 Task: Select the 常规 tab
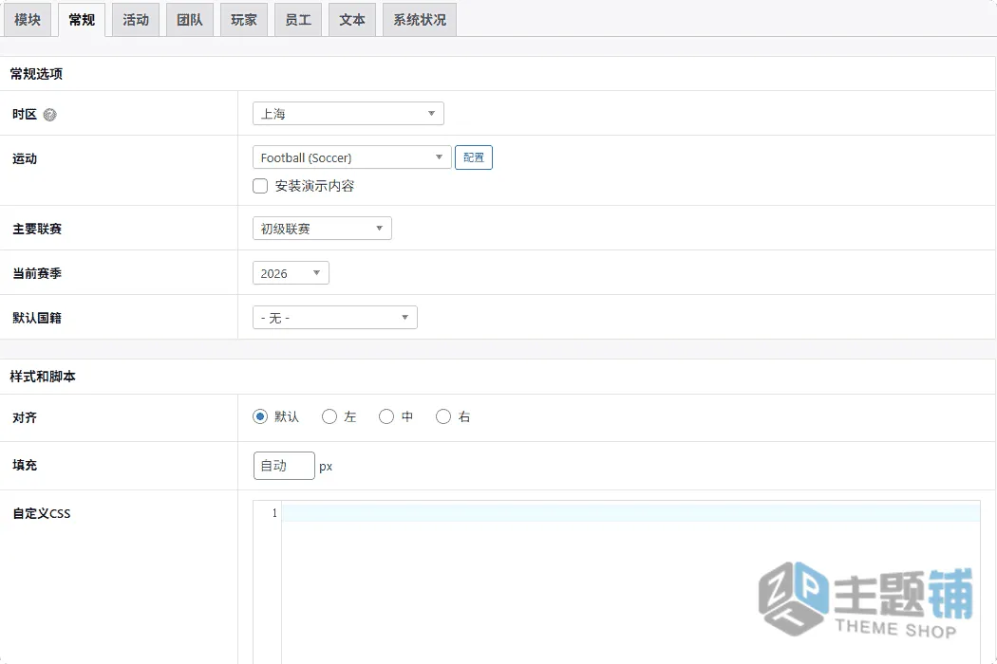pyautogui.click(x=82, y=20)
